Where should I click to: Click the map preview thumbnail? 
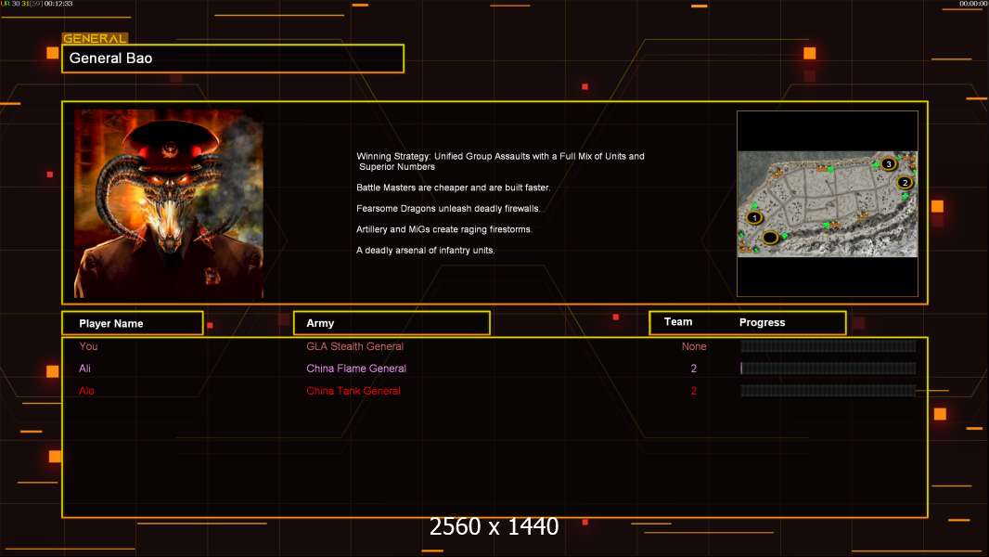(828, 203)
